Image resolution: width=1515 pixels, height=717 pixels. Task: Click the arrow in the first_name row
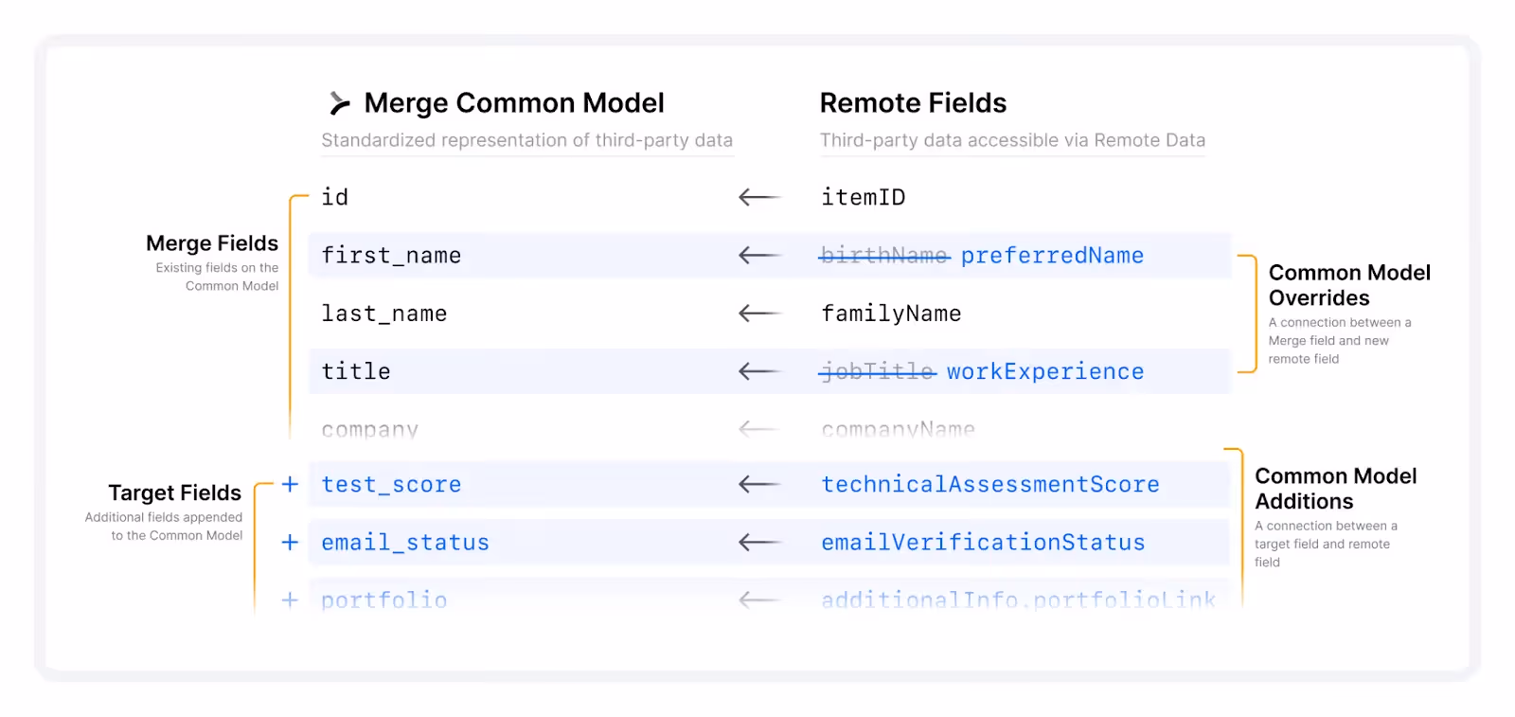tap(759, 255)
